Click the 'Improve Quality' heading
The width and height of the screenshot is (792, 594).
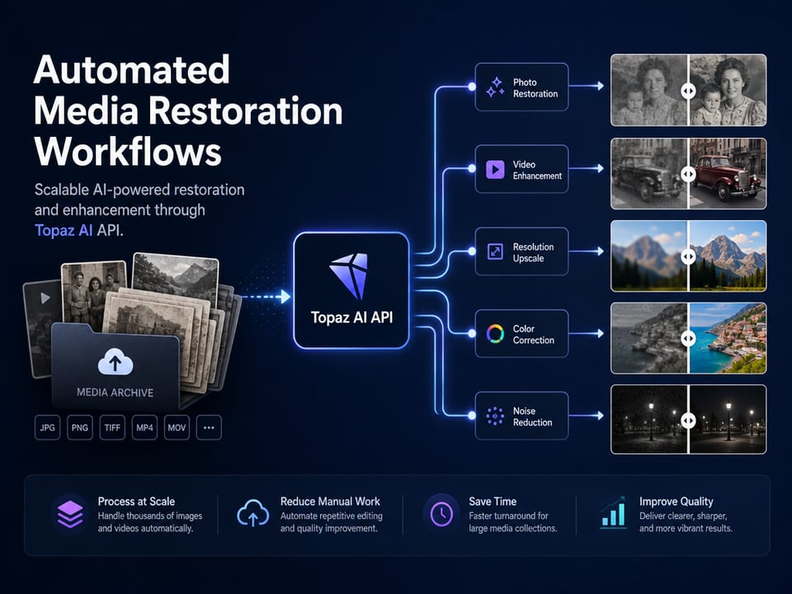(x=676, y=502)
